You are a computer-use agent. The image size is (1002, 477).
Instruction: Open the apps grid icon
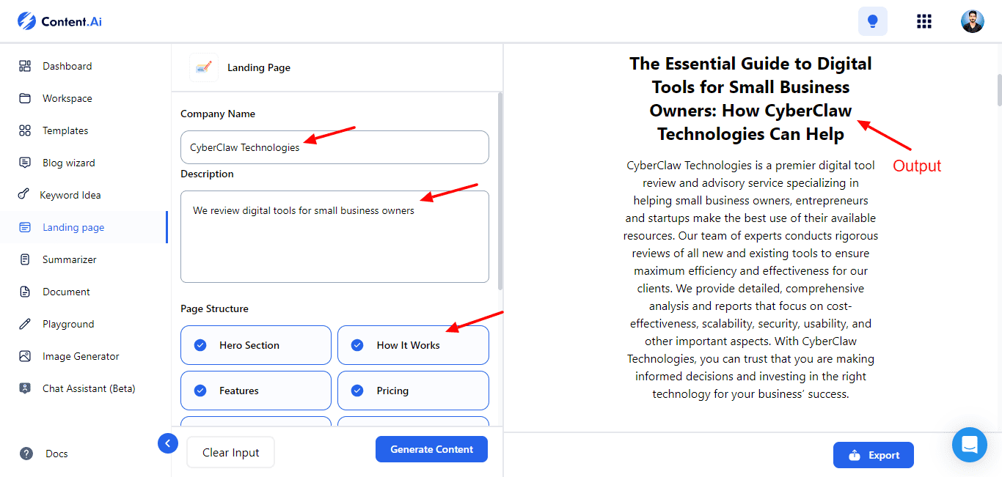(924, 21)
